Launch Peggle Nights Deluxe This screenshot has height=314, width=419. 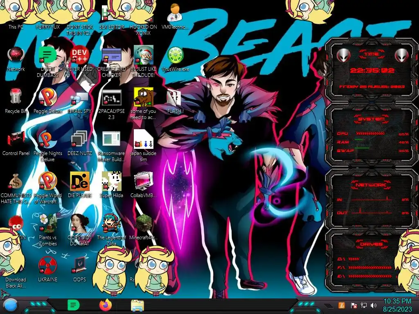tap(48, 146)
